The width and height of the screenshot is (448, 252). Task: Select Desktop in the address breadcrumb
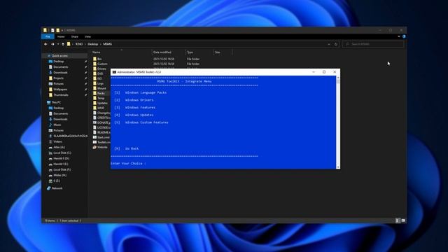point(93,44)
